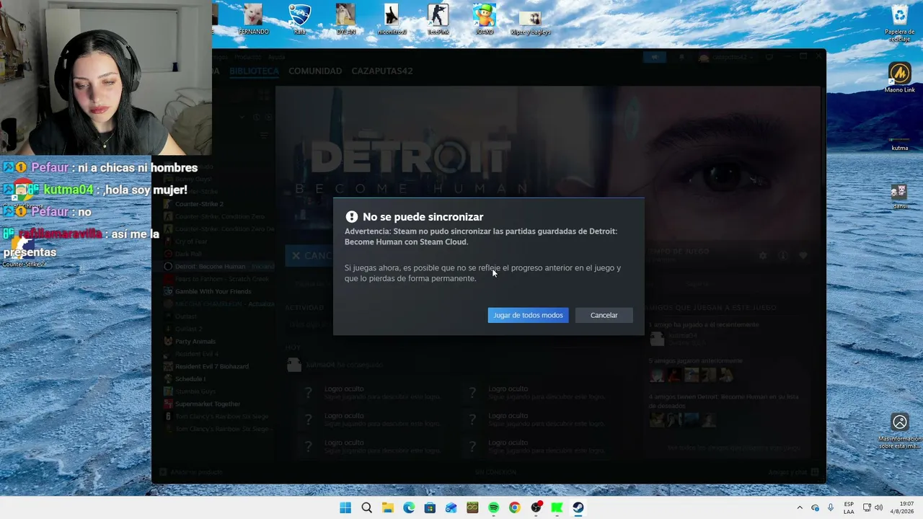923x519 pixels.
Task: Open the LeePink desktop shortcut
Action: (438, 19)
